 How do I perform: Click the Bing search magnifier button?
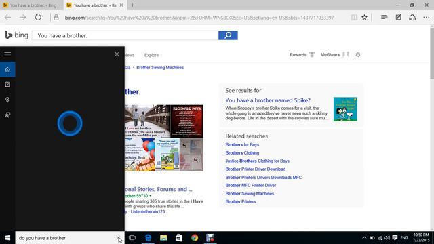228,35
